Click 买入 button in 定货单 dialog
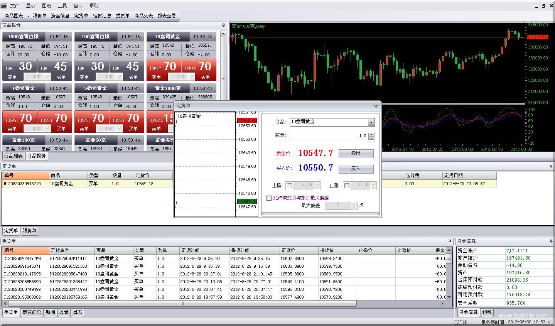 [x=356, y=169]
